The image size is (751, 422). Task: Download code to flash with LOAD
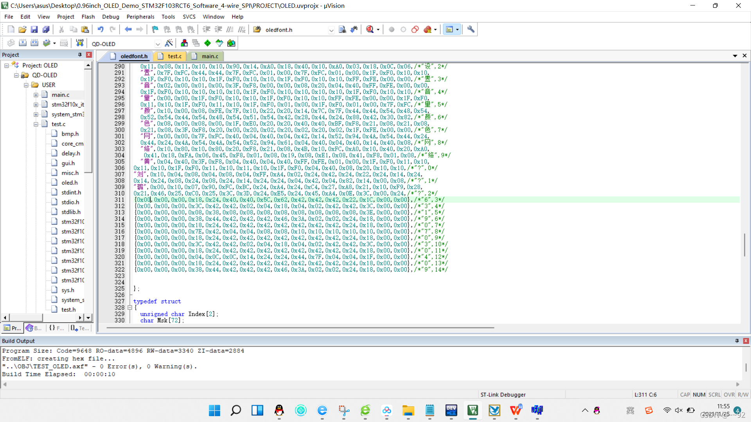point(80,43)
